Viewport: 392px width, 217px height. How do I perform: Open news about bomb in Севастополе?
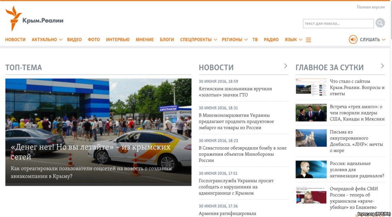tap(242, 154)
